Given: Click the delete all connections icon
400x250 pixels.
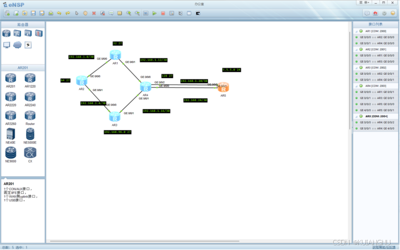Looking at the screenshot, I should click(x=103, y=13).
